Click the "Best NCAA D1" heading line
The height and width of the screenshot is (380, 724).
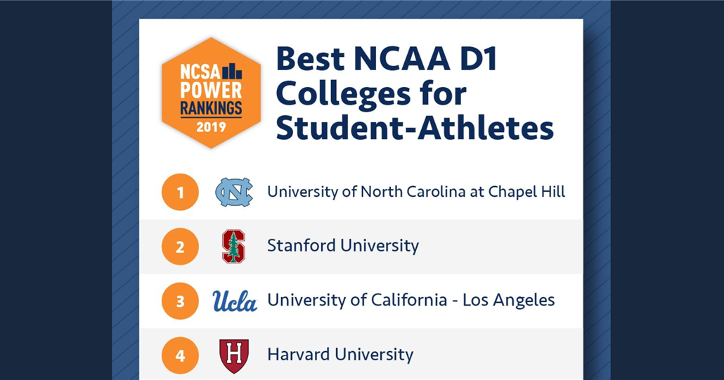(387, 60)
